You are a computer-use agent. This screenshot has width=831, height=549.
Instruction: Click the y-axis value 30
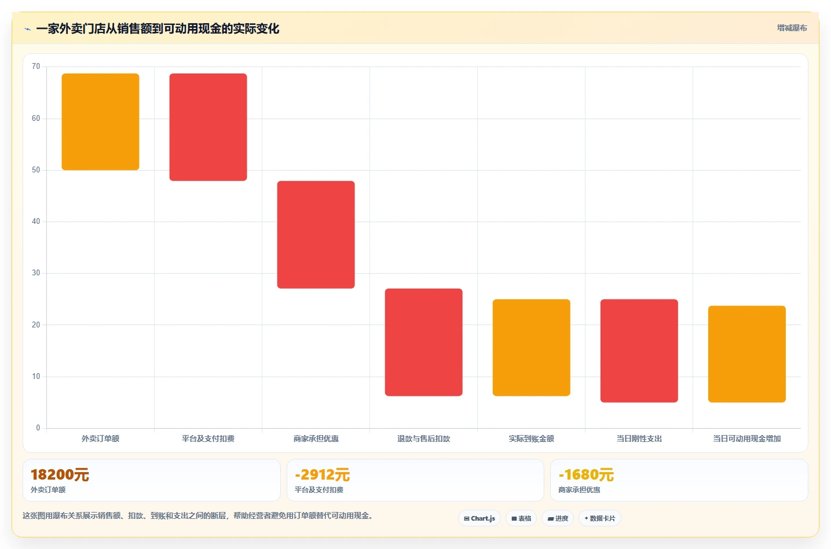point(36,273)
